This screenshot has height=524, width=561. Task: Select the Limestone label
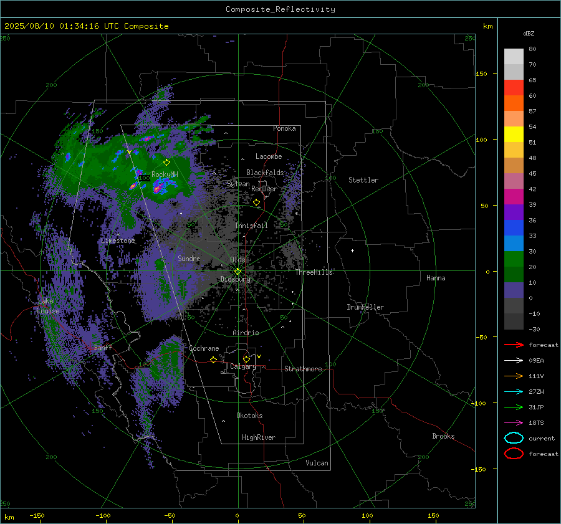118,241
